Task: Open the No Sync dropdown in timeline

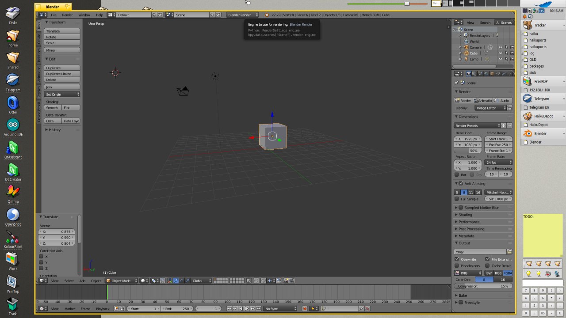Action: pos(280,309)
